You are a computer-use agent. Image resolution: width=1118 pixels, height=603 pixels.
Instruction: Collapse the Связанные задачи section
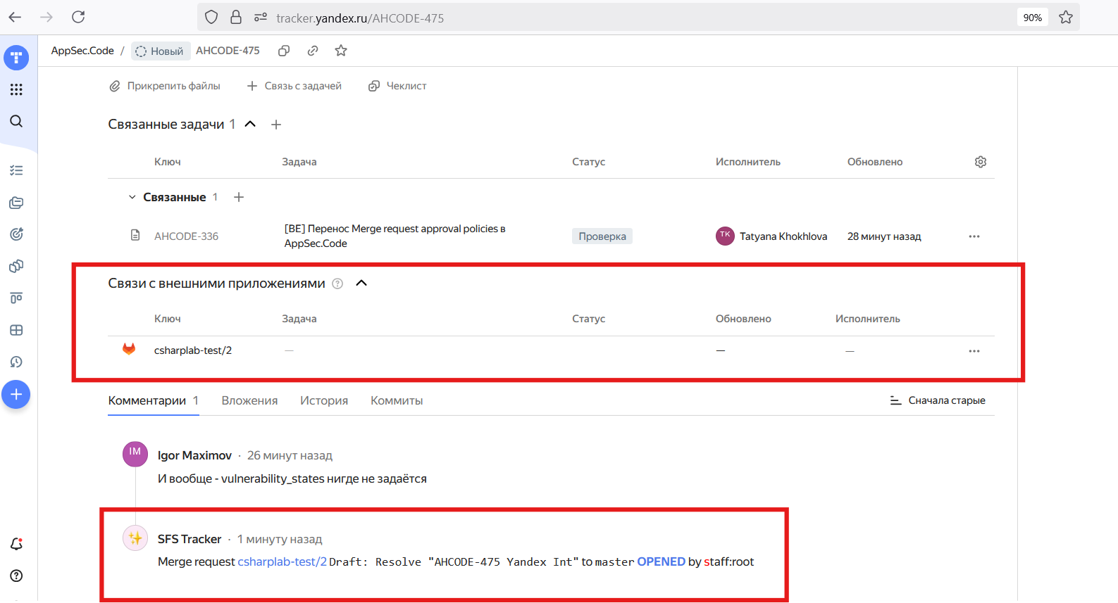tap(250, 125)
